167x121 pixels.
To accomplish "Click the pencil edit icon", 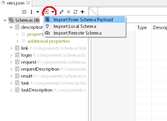I will click(x=62, y=12).
